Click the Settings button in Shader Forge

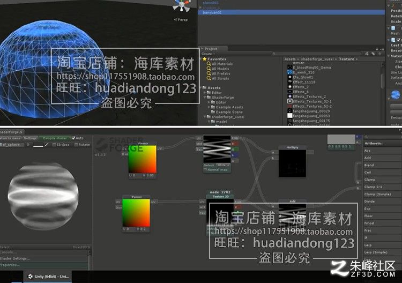pos(30,138)
